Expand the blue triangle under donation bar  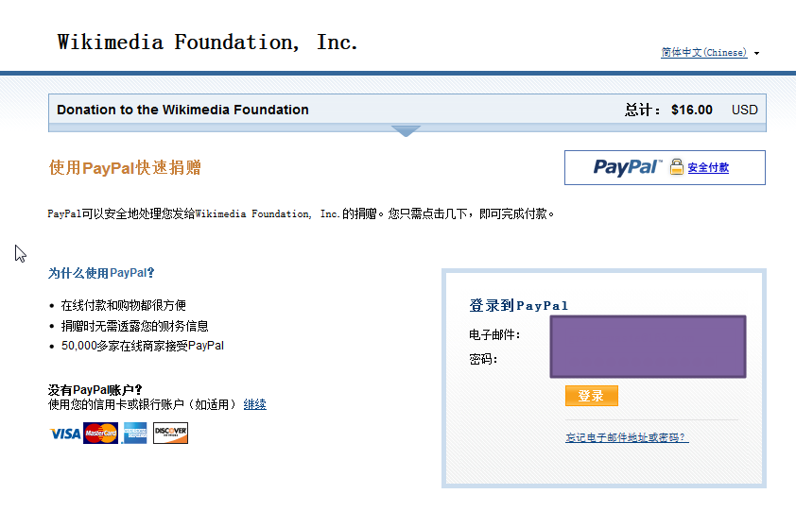(x=407, y=131)
